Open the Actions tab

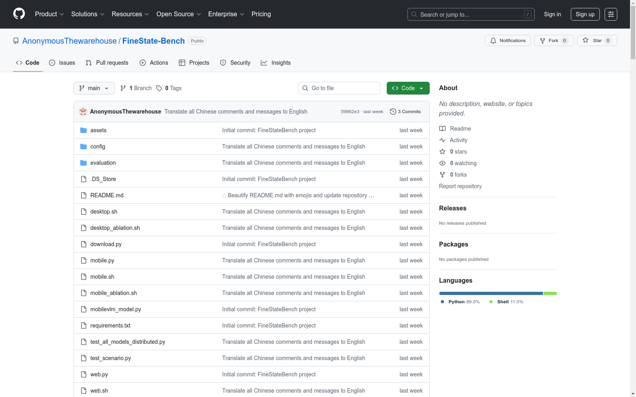click(154, 63)
